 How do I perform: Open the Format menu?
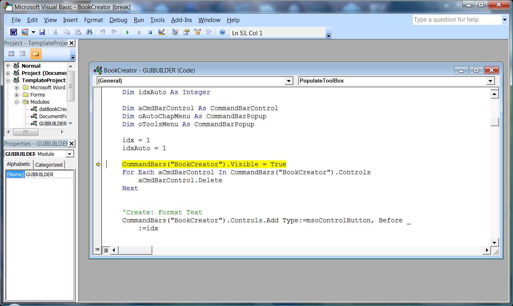(93, 20)
